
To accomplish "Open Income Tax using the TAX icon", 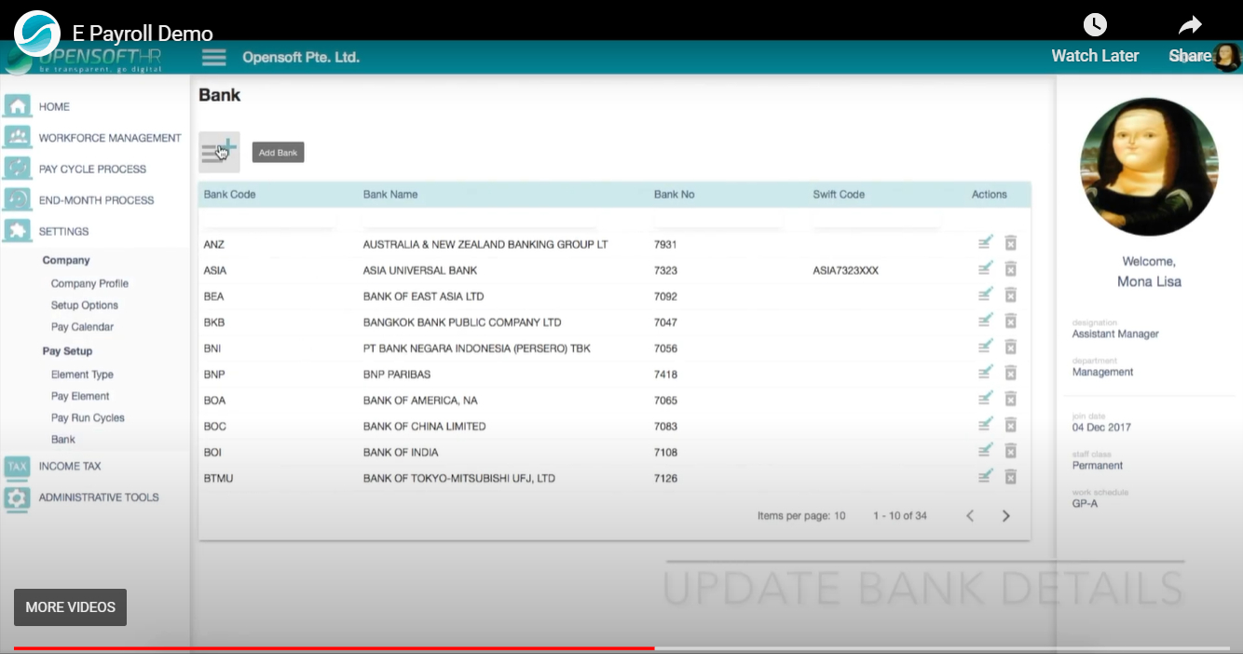I will pyautogui.click(x=16, y=466).
